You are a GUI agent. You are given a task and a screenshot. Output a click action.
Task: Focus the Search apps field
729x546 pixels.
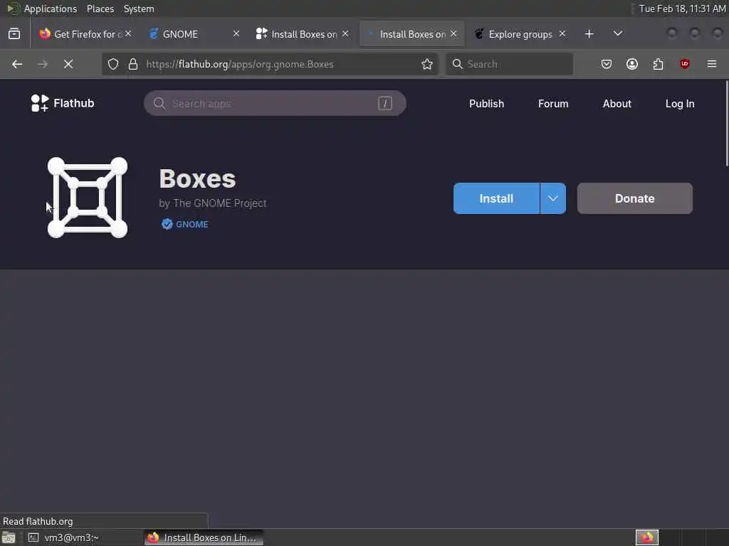275,103
